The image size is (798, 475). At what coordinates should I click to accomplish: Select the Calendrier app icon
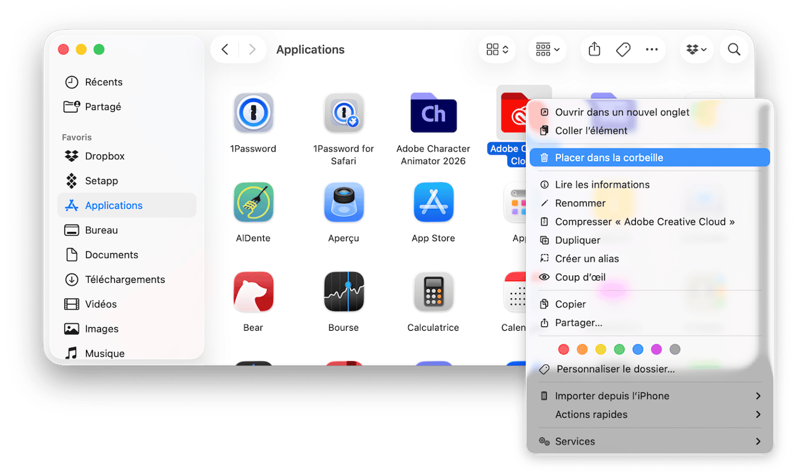(x=515, y=292)
